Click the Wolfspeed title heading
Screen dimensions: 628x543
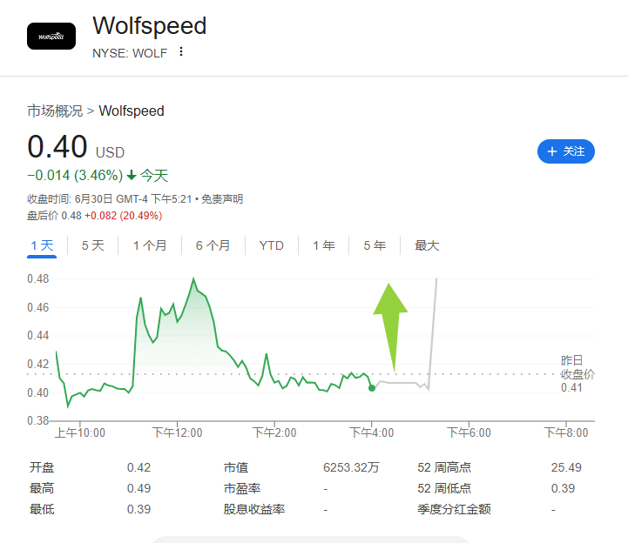coord(150,25)
